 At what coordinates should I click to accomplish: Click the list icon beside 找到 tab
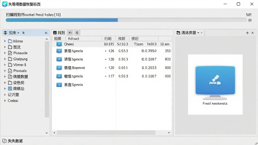point(55,33)
